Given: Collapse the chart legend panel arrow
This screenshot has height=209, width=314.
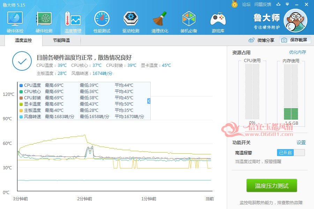Looking at the screenshot, I should pyautogui.click(x=149, y=101).
